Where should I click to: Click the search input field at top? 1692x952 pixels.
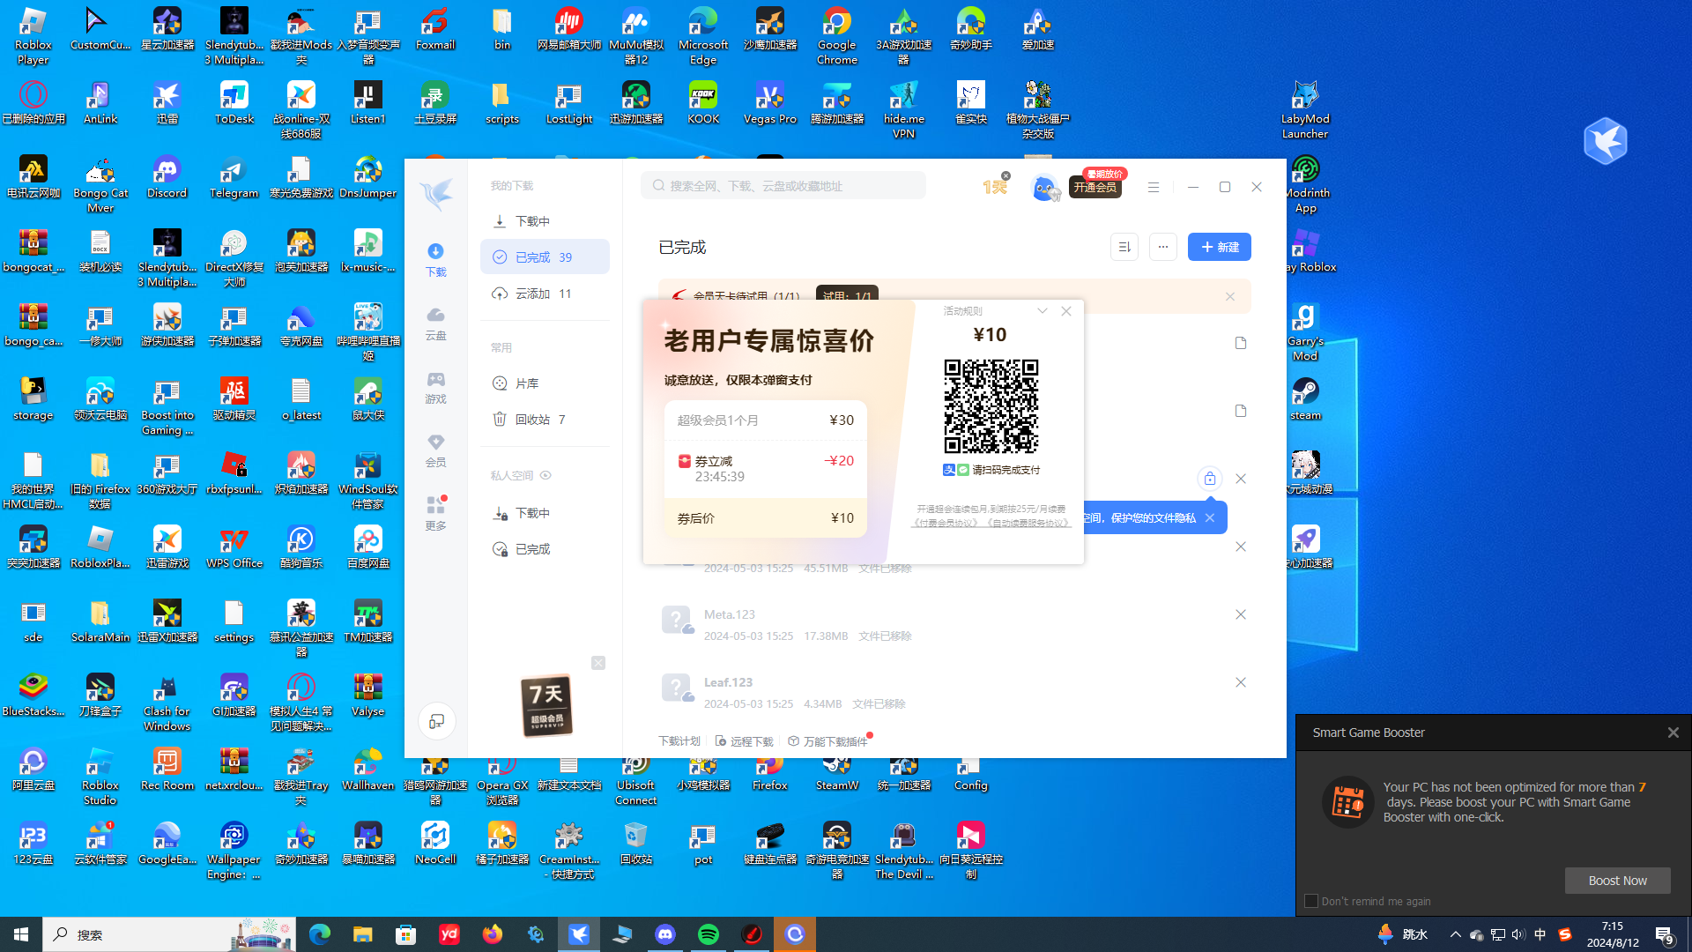coord(784,186)
